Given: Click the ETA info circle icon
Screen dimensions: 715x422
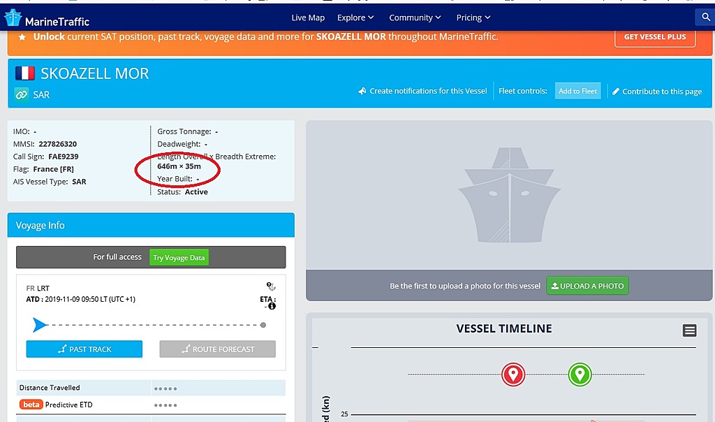Looking at the screenshot, I should coord(272,306).
